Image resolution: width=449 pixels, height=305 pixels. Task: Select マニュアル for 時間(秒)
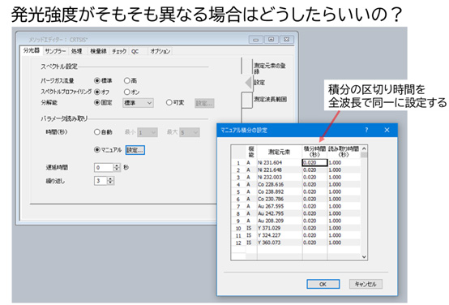(x=97, y=150)
